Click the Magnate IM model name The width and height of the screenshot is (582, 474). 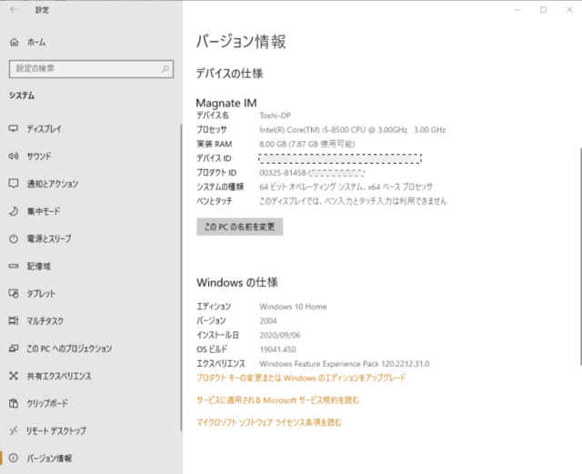pyautogui.click(x=226, y=103)
